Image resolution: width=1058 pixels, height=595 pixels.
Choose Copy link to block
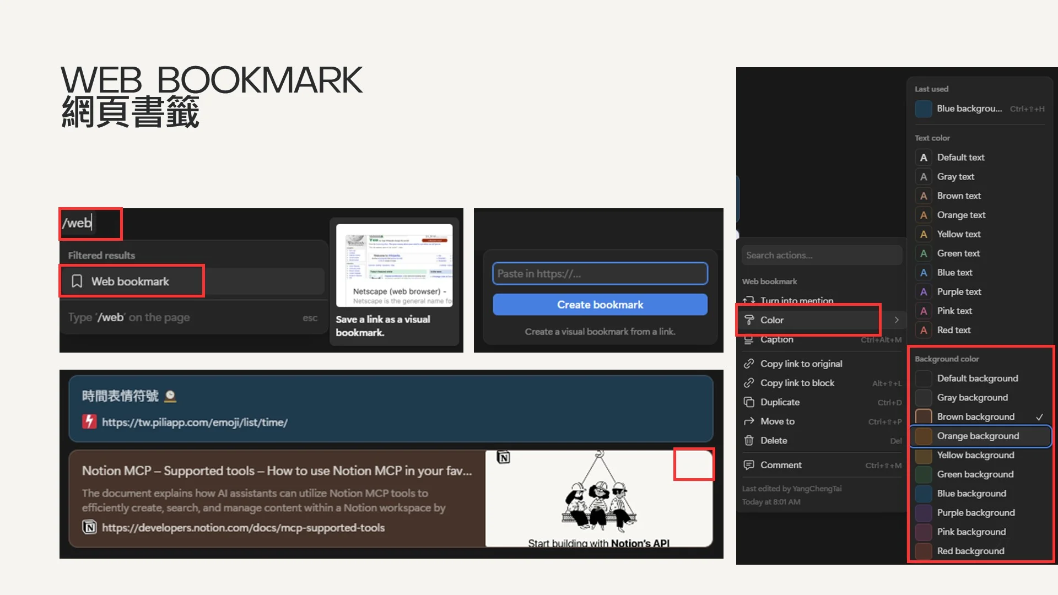(797, 383)
